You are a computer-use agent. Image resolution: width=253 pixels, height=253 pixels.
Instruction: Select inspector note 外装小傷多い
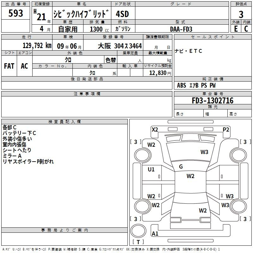pos(17,139)
